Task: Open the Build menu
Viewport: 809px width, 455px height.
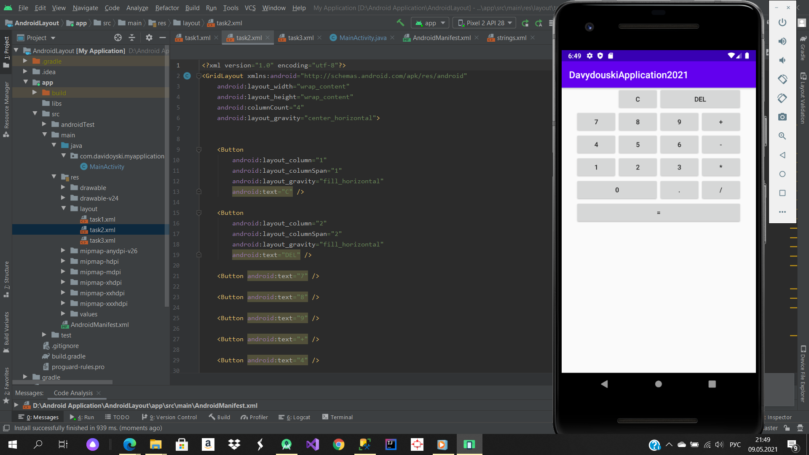Action: click(192, 8)
